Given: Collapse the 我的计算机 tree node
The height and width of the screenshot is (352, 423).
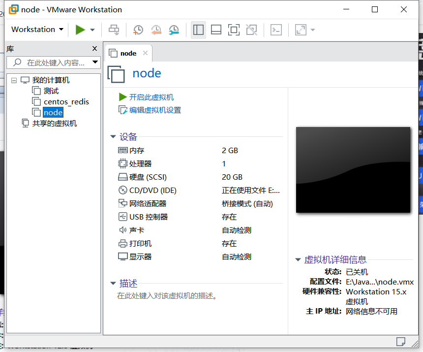Looking at the screenshot, I should [14, 80].
